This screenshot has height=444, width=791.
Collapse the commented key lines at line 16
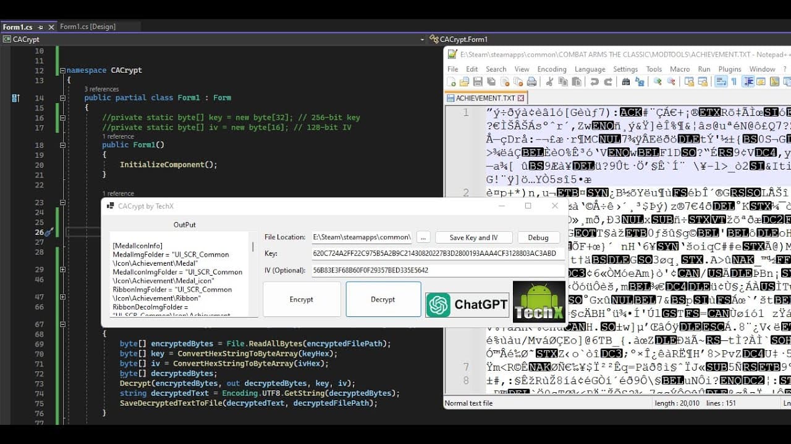click(x=62, y=118)
